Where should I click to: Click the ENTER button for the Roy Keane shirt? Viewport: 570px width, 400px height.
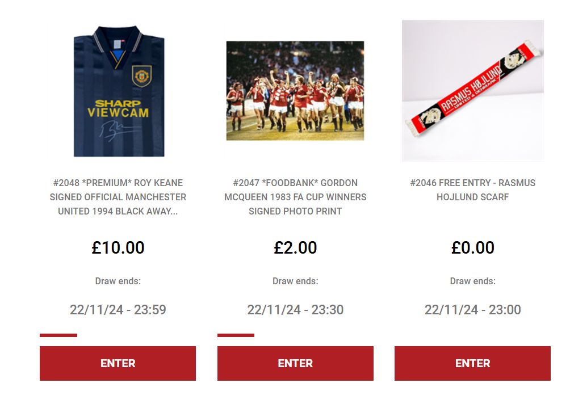[x=118, y=363]
